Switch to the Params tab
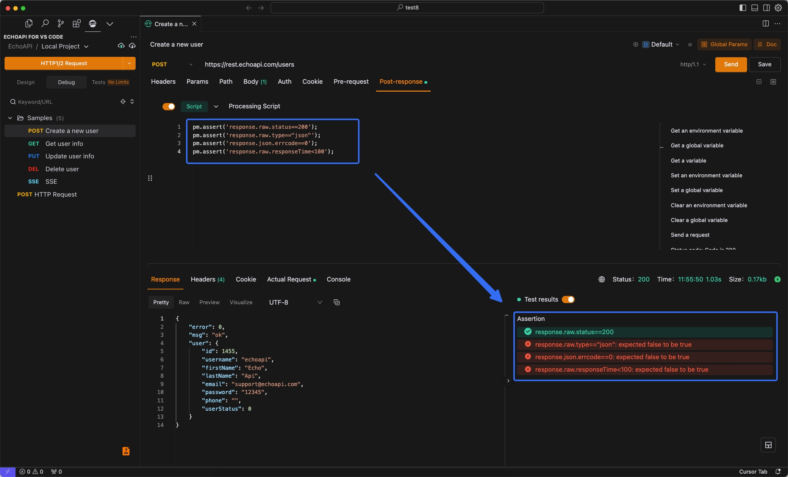788x477 pixels. [197, 81]
